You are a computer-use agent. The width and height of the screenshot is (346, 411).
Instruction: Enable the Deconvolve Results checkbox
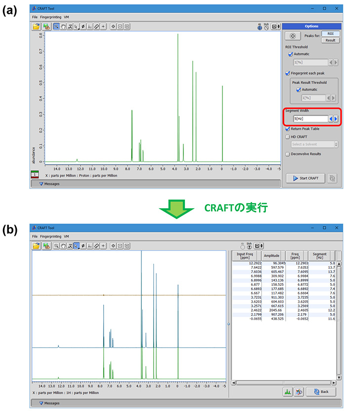tap(288, 154)
